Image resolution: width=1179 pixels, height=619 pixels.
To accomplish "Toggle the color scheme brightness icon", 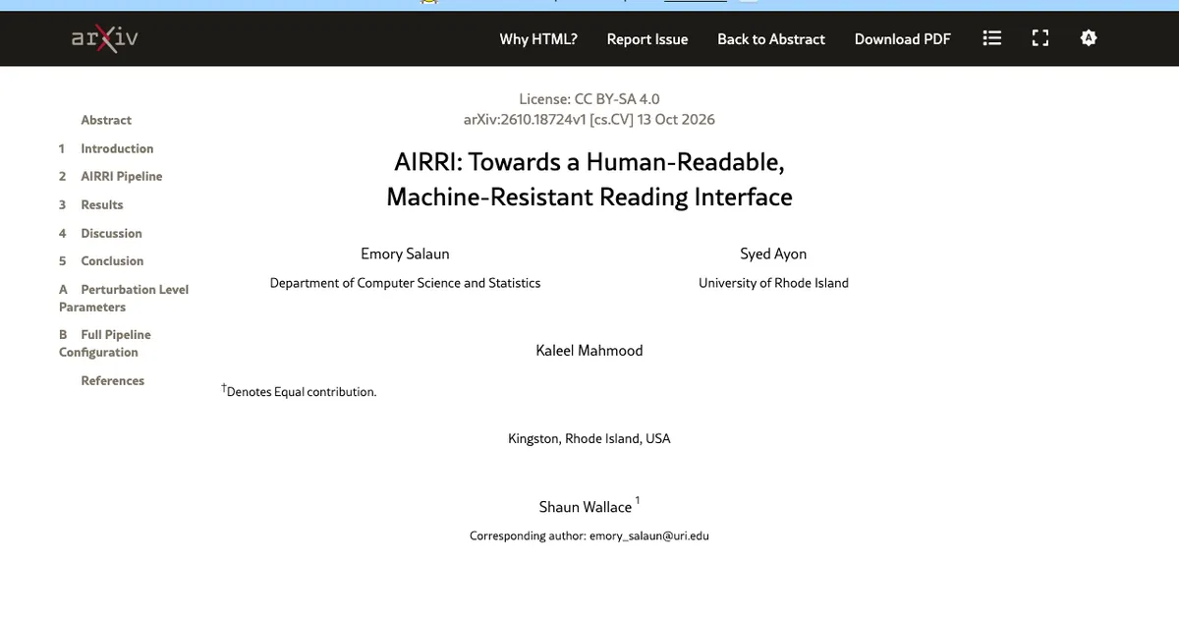I will 1088,38.
